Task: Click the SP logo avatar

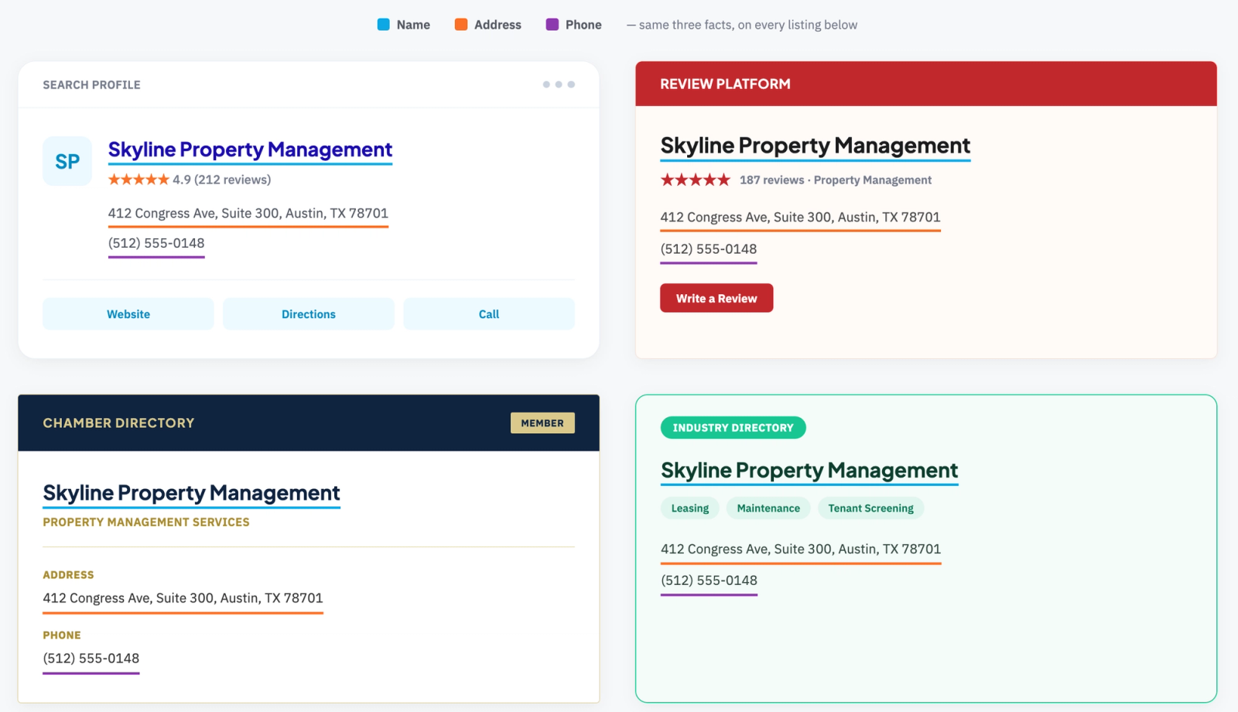Action: [x=67, y=161]
